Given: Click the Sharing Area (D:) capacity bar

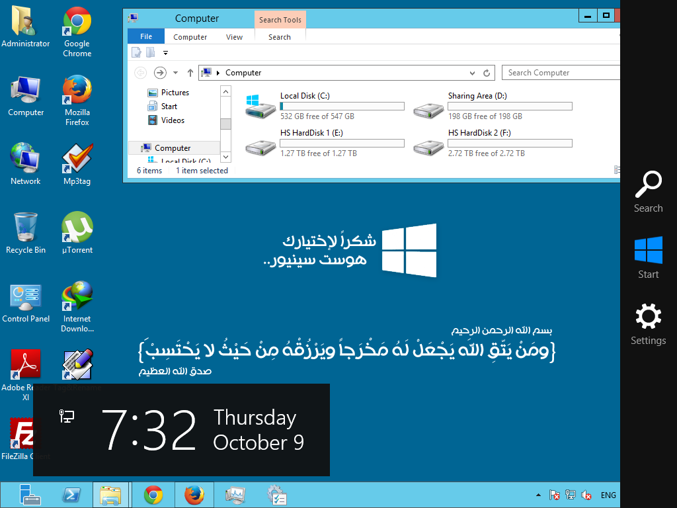Looking at the screenshot, I should pos(510,106).
